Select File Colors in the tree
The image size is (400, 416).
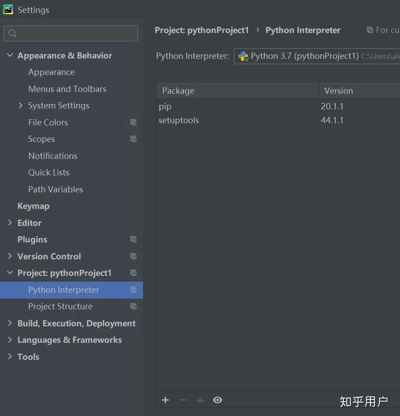[x=48, y=123]
